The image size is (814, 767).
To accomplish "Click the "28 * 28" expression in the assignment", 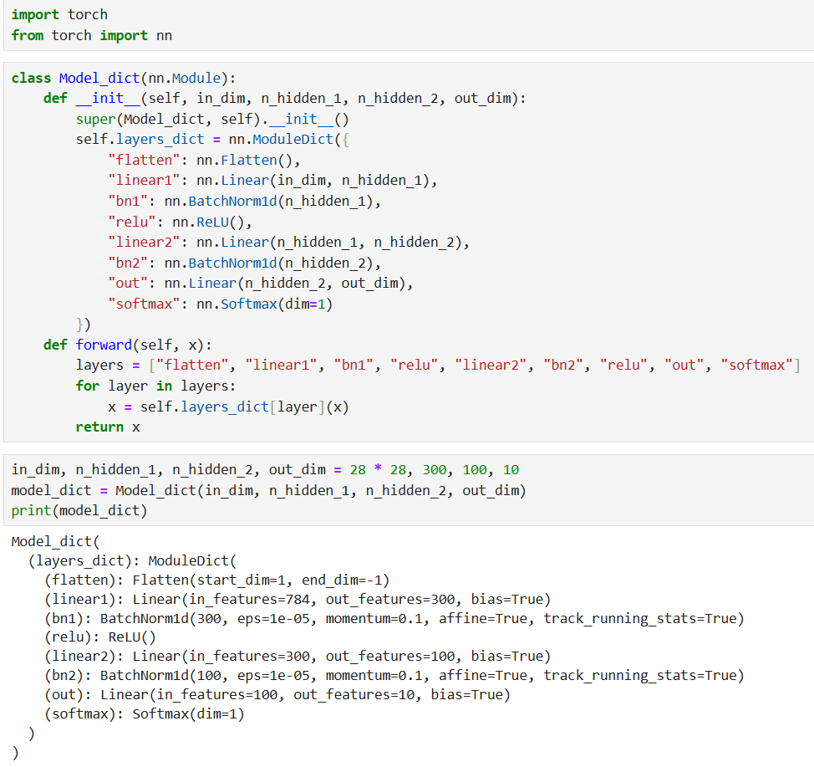I will pyautogui.click(x=378, y=470).
